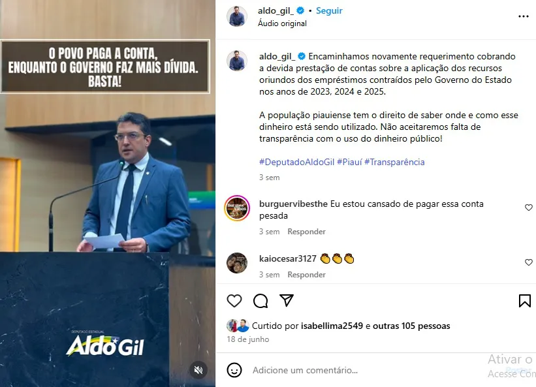
Task: View isabellima2549's profile from likes
Action: pyautogui.click(x=332, y=326)
